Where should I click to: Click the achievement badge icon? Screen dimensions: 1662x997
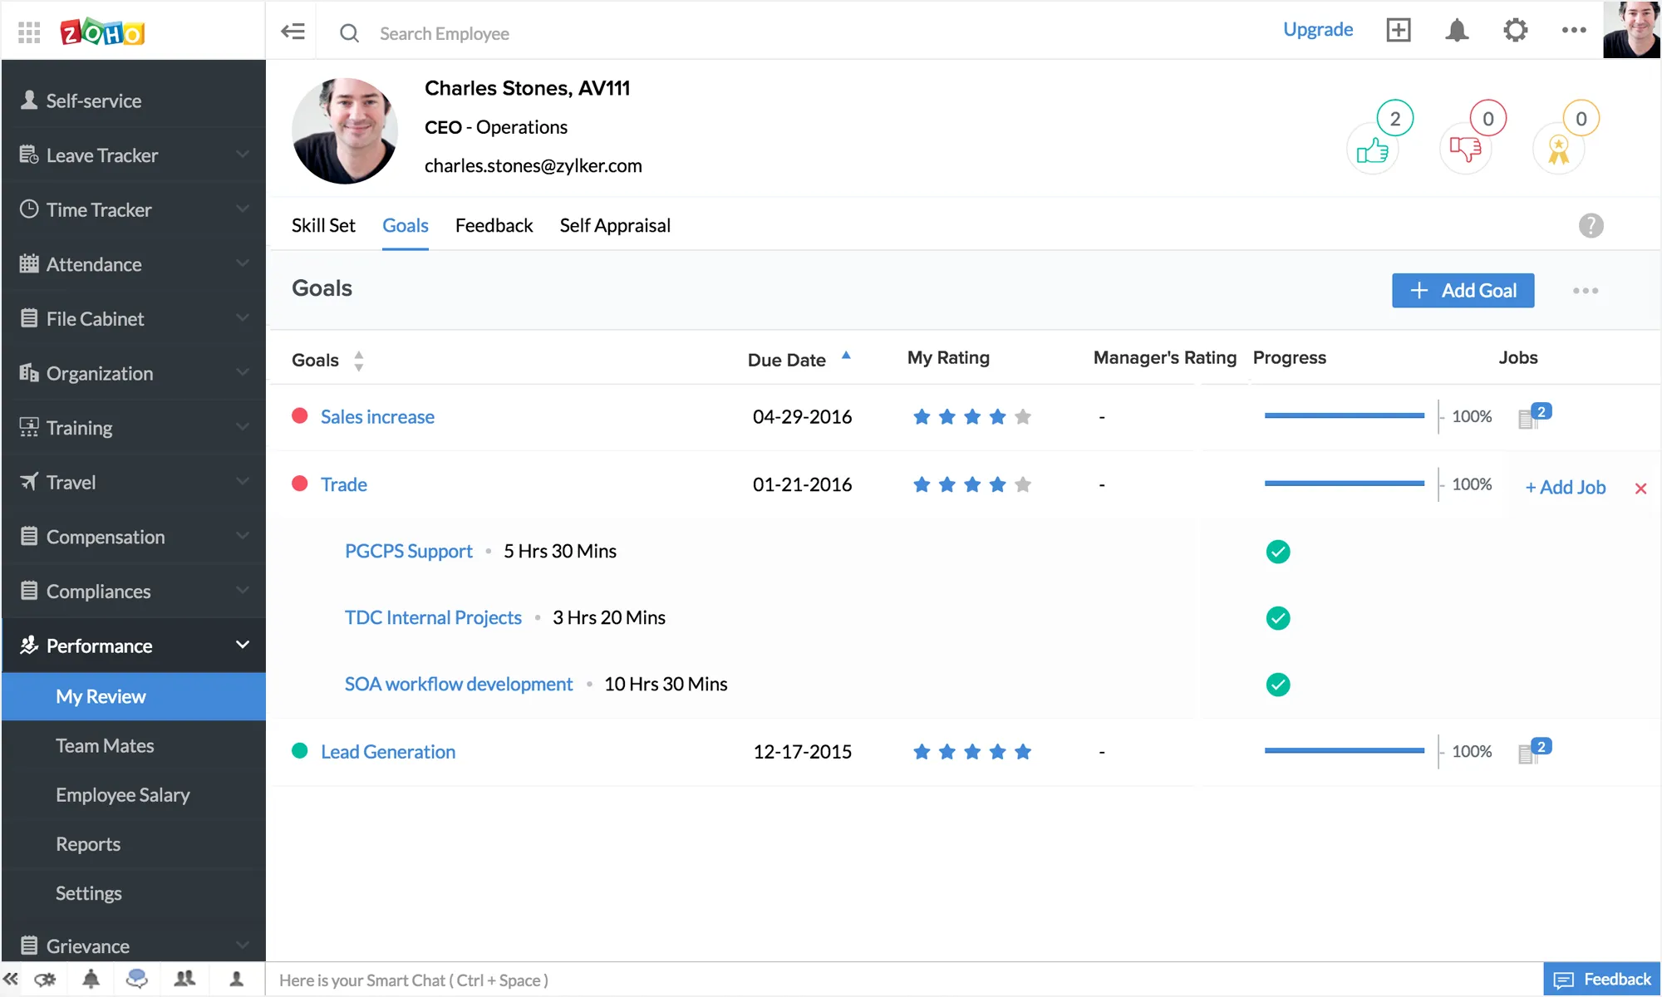click(1557, 144)
